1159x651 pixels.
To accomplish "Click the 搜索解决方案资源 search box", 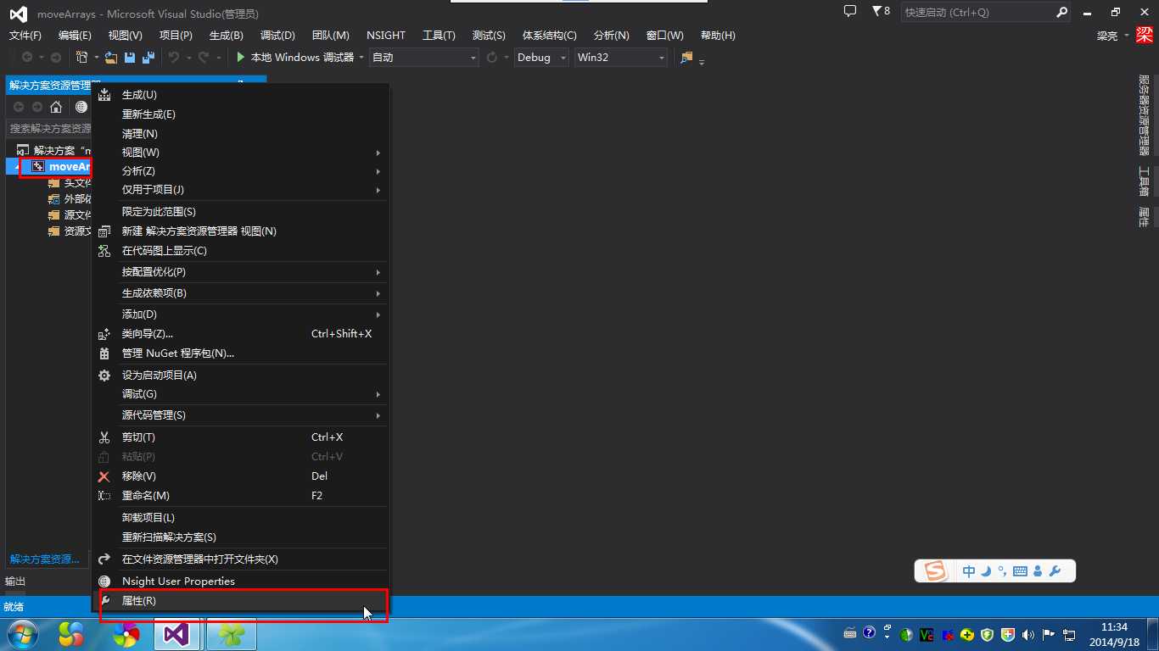I will pos(49,129).
